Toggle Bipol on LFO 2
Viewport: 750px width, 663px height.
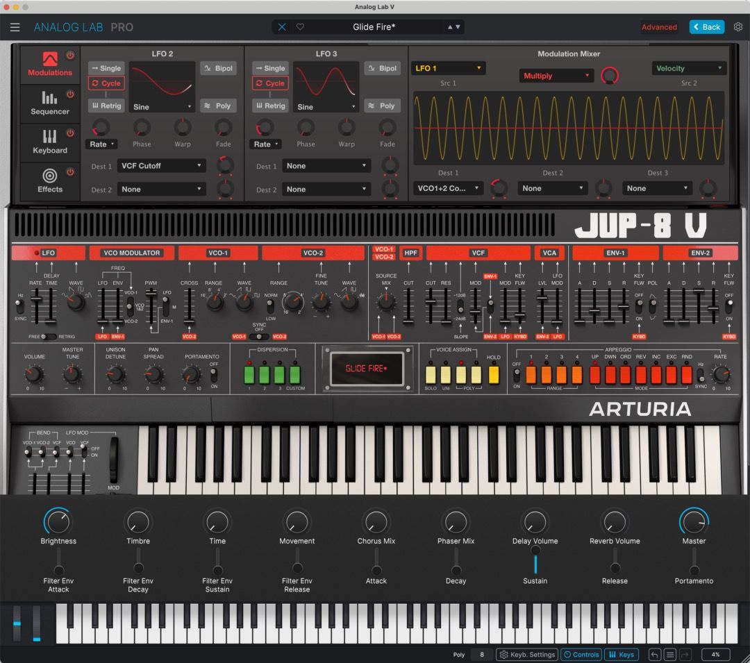tap(219, 68)
